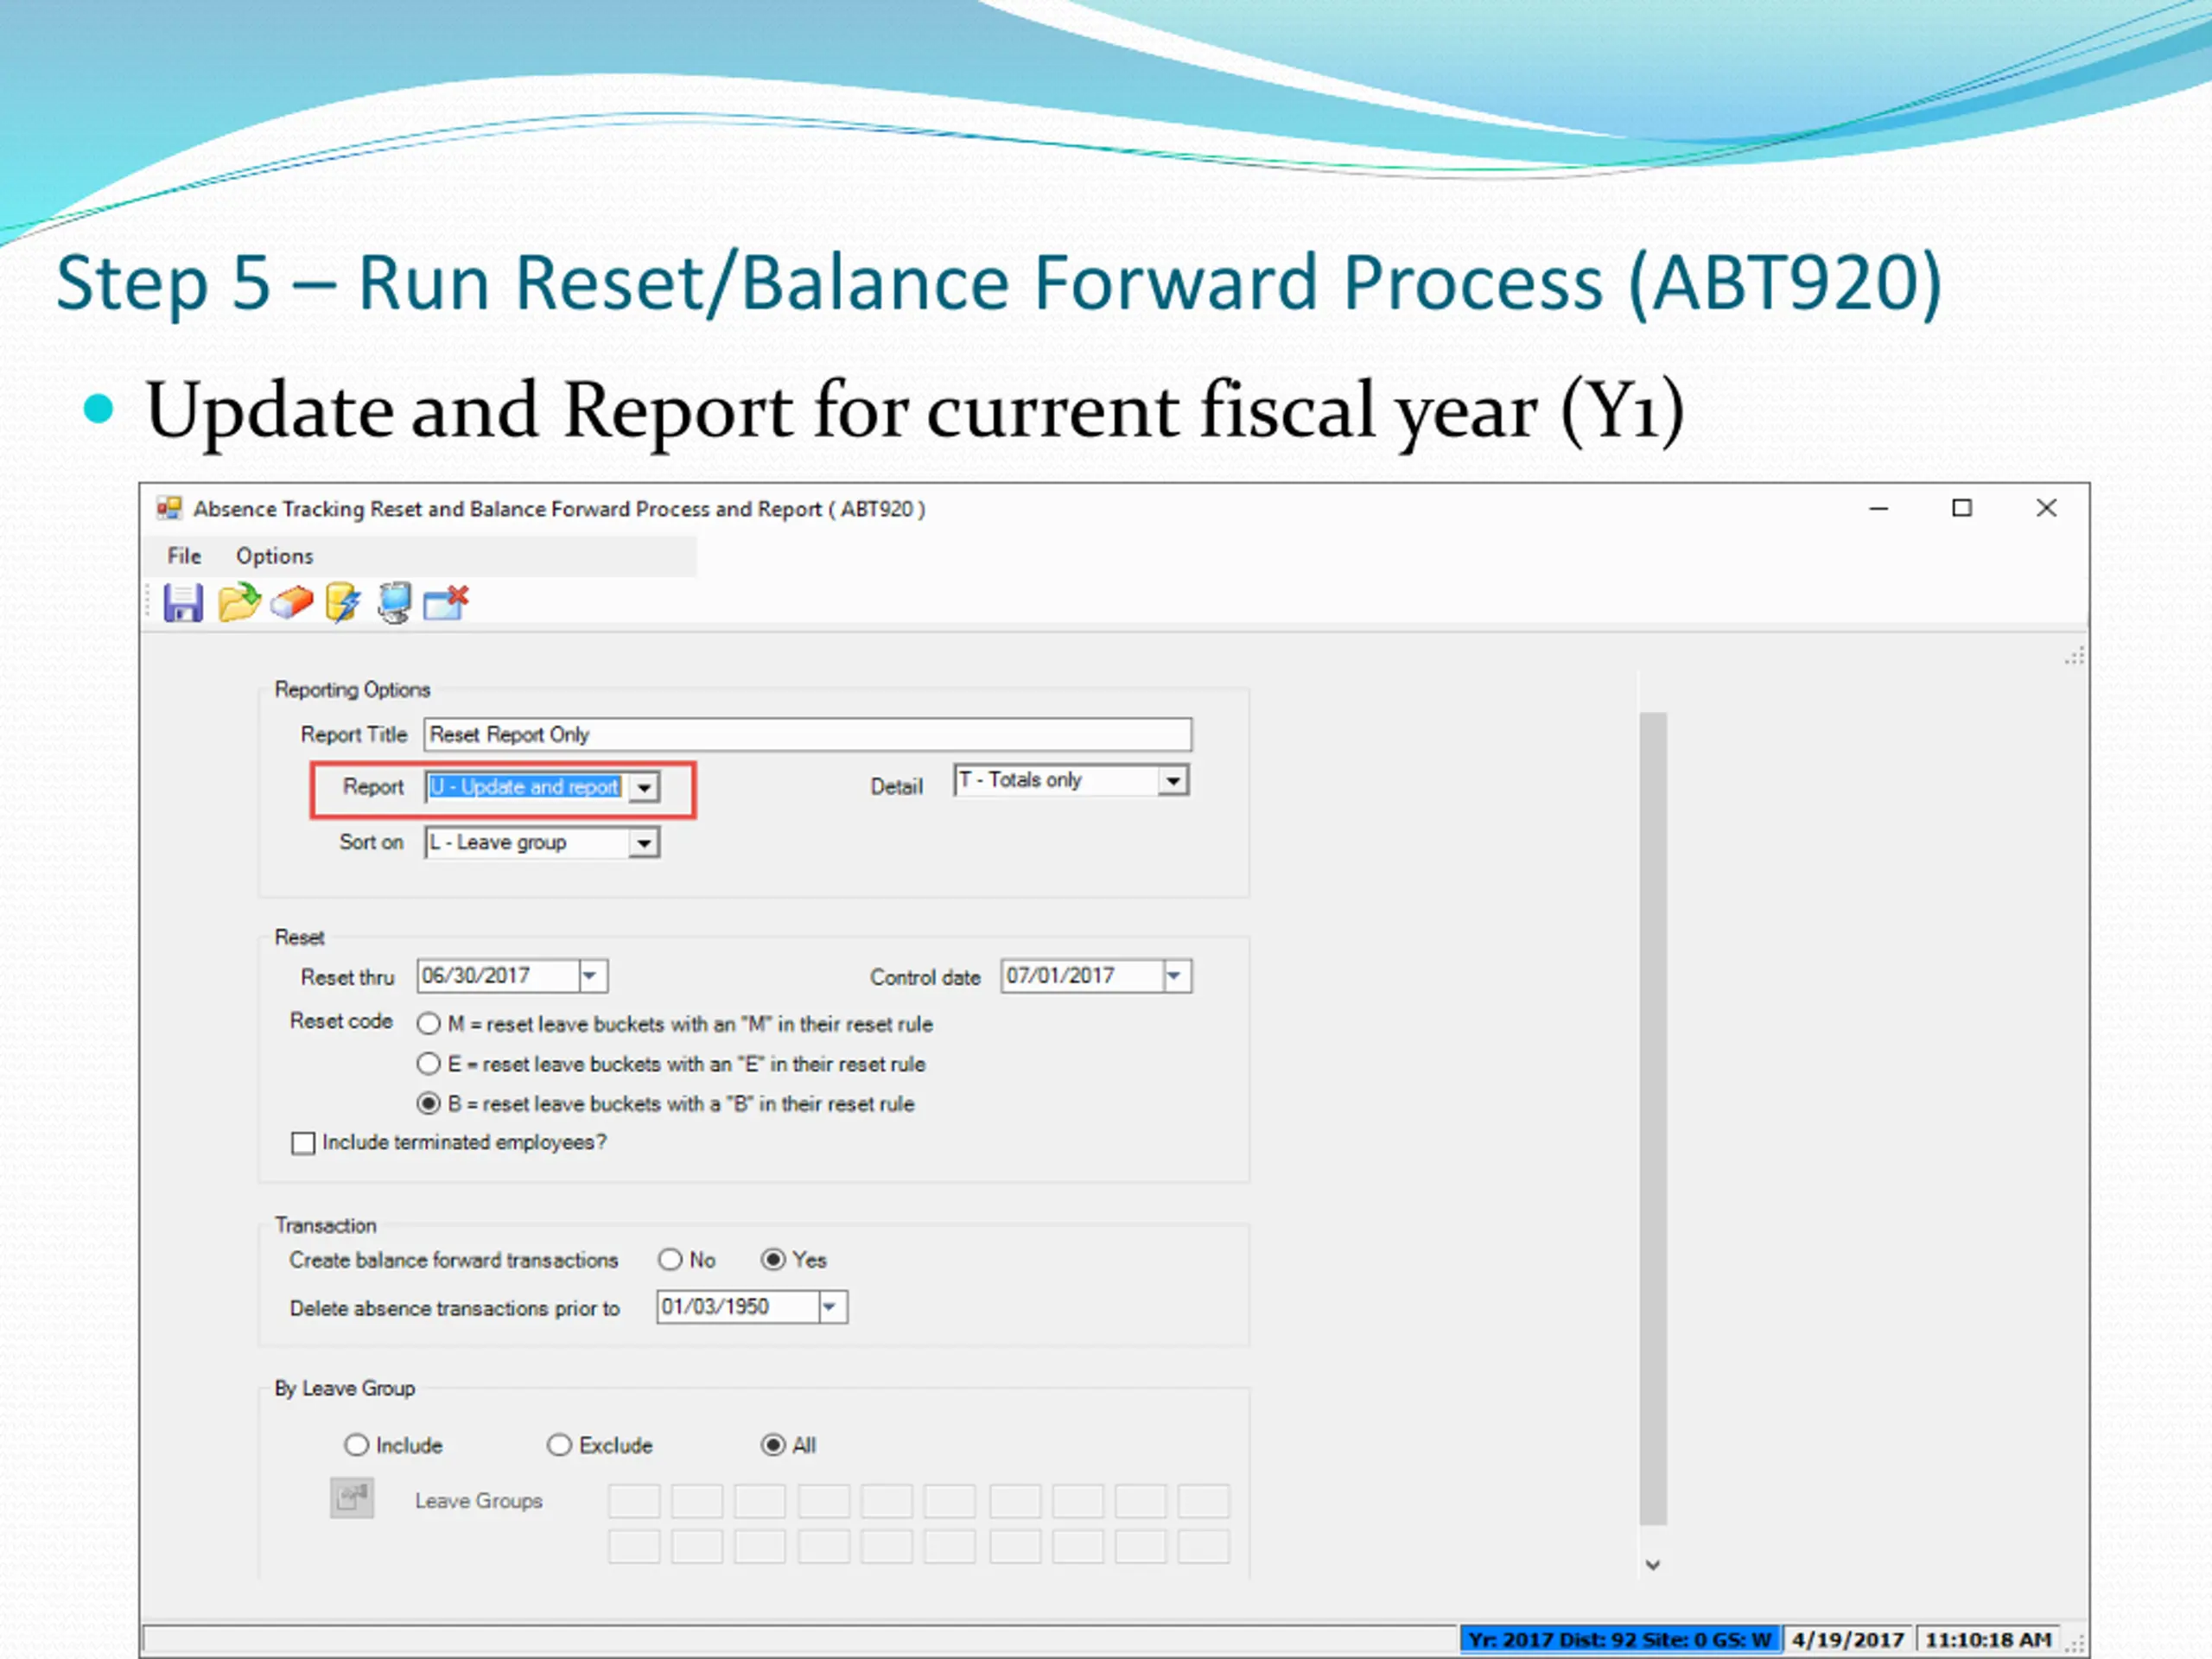Screen dimensions: 2212x1659
Task: Select Yes for create balance forward transactions
Action: (x=773, y=1260)
